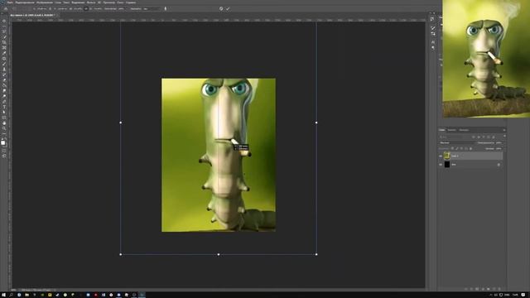Viewport: 530px width, 298px height.
Task: Select the Move tool
Action: [4, 21]
